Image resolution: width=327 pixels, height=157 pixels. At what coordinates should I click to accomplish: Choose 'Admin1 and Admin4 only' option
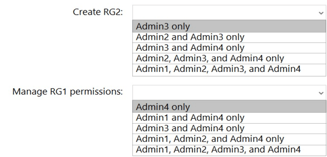(x=229, y=118)
